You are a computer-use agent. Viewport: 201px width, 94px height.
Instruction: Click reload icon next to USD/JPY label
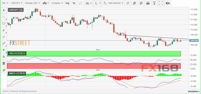tap(22, 10)
